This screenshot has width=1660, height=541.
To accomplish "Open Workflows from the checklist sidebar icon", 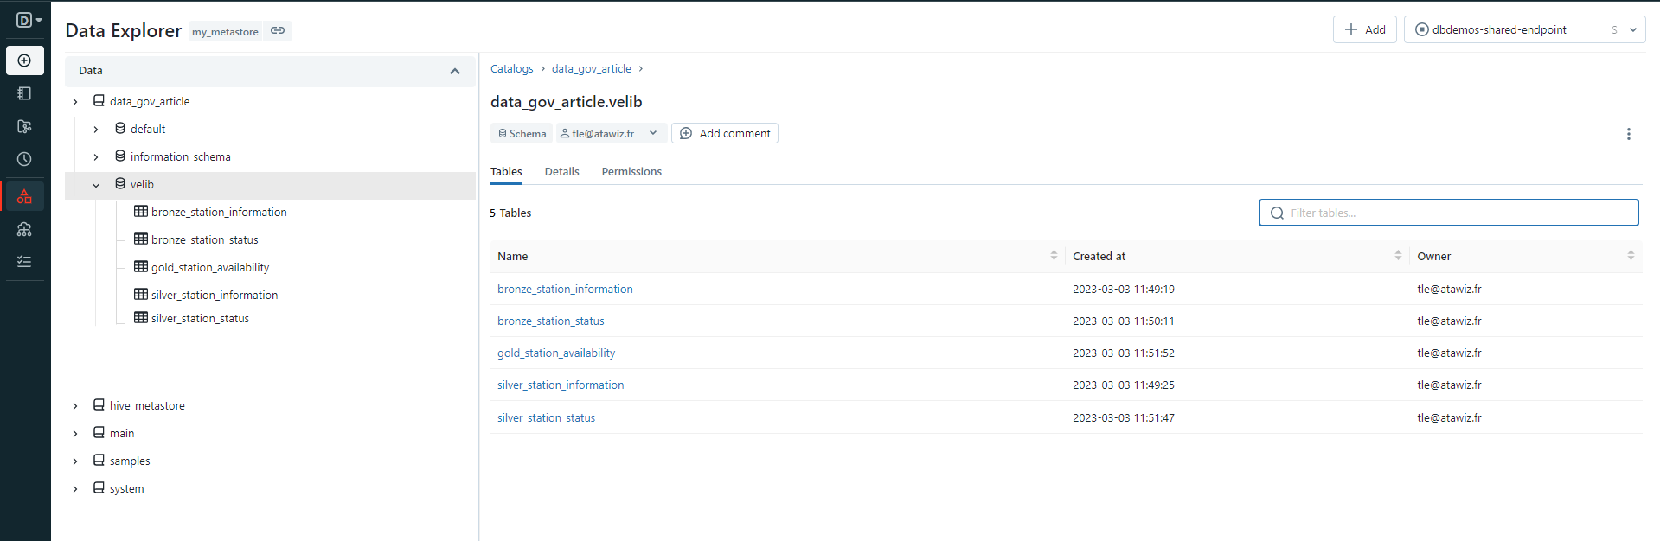I will pos(24,261).
